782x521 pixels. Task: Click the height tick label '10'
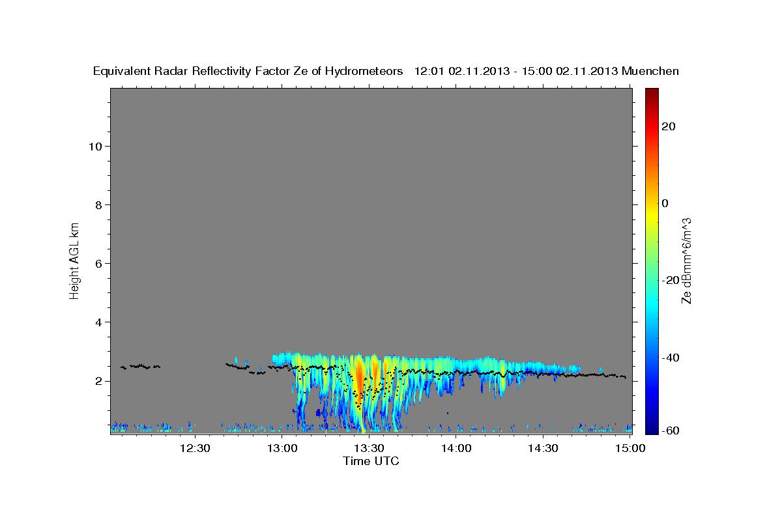click(94, 146)
